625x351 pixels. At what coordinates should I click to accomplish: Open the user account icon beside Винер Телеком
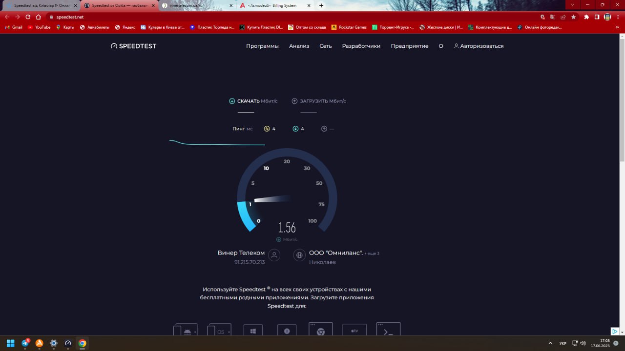pos(274,255)
